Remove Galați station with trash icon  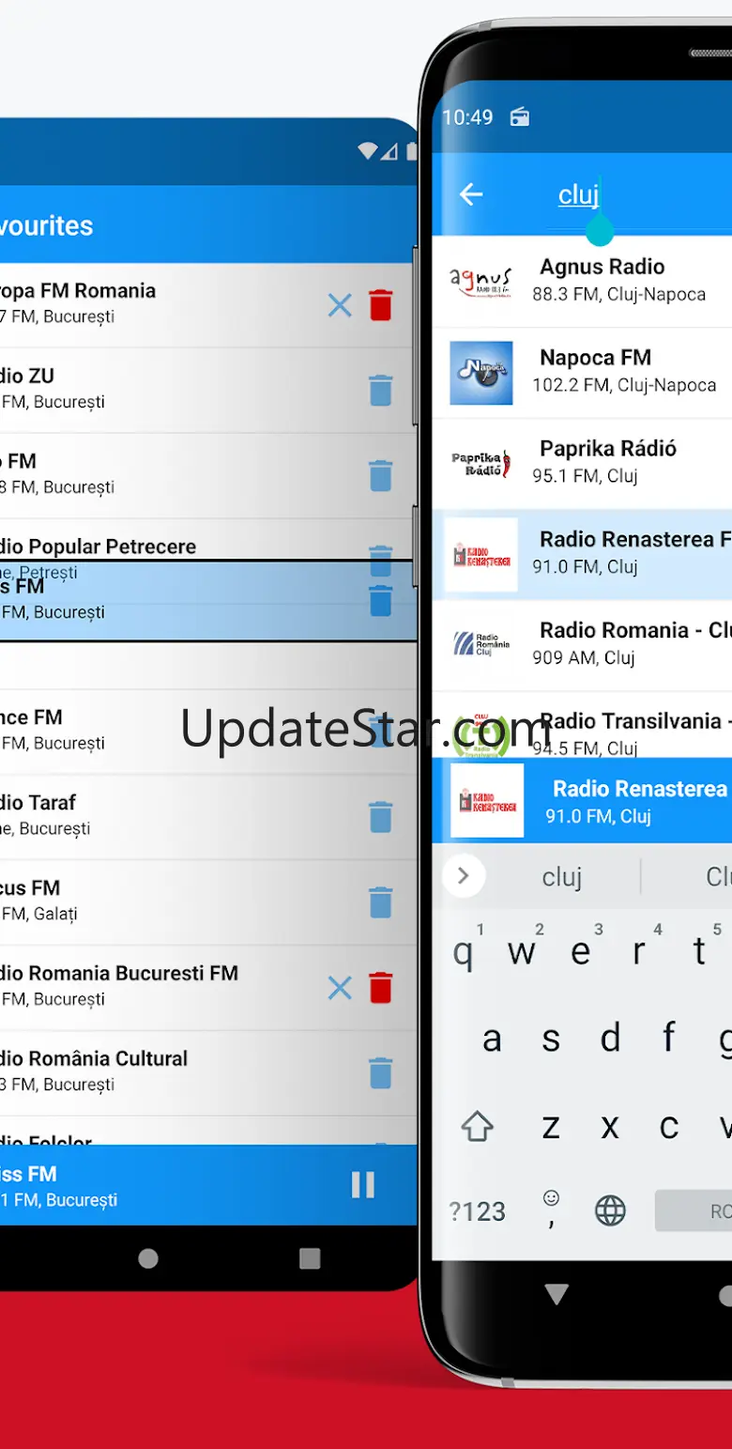(x=380, y=902)
